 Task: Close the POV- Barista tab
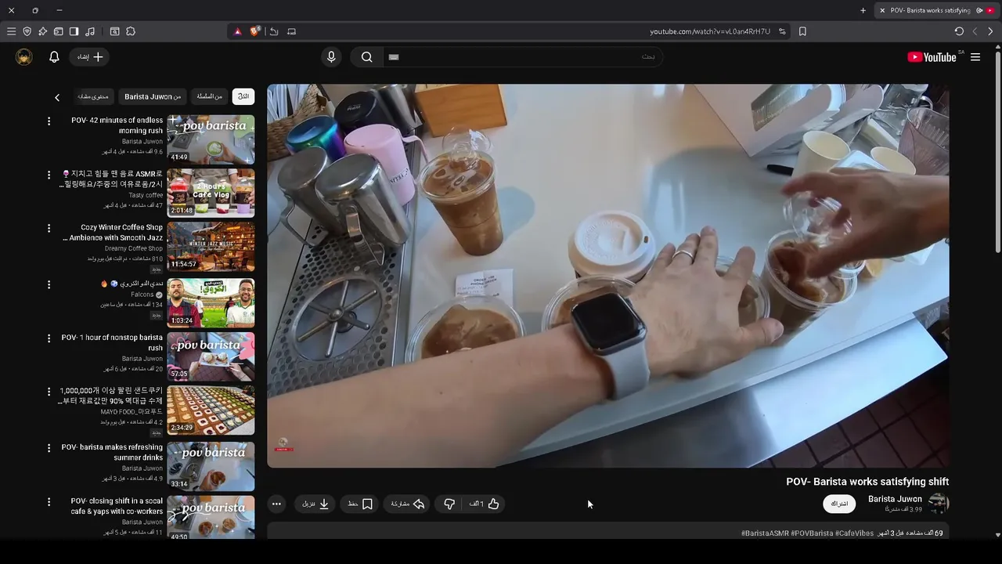[x=882, y=10]
